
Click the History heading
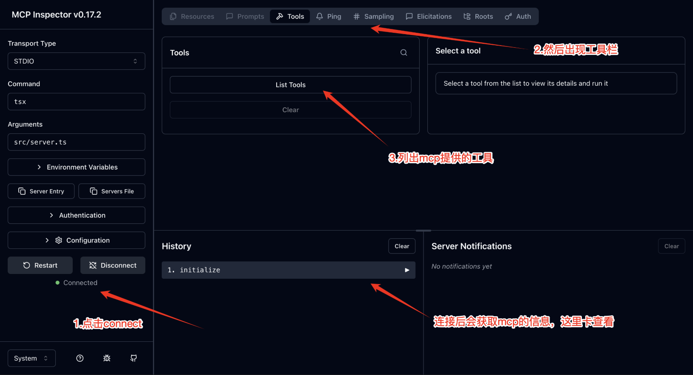177,246
